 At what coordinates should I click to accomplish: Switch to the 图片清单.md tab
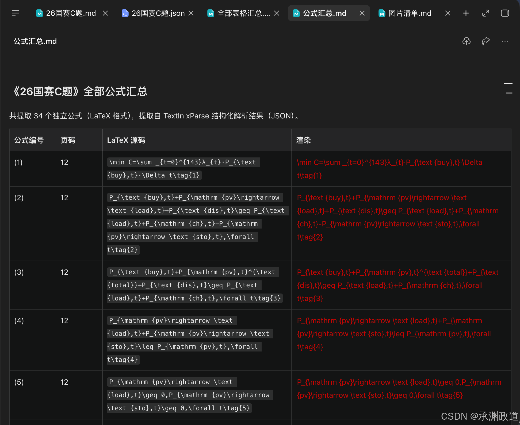[405, 13]
